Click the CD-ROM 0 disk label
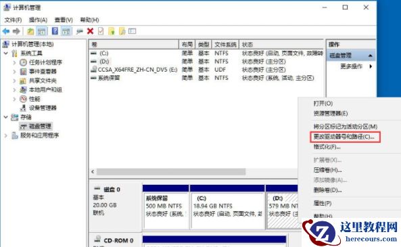Screen dimensions: 401x247 (118, 241)
